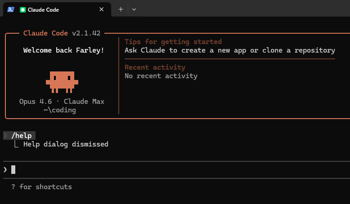Open the new tab profile dropdown

click(x=134, y=9)
